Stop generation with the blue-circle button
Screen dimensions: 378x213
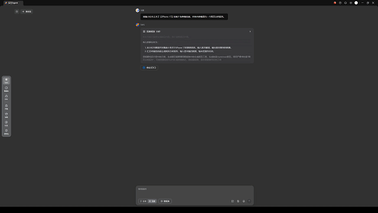point(149,67)
